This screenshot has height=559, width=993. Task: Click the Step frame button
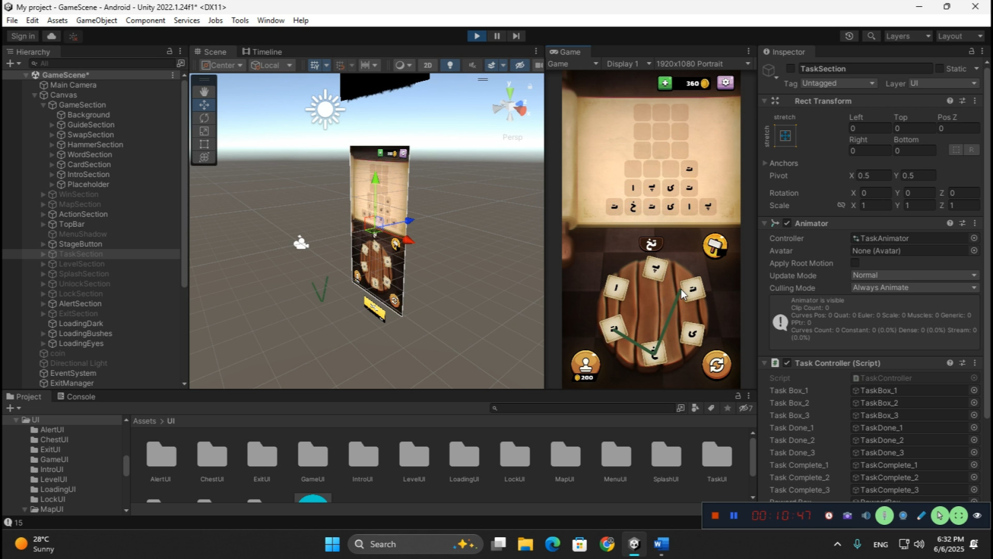[x=516, y=36]
